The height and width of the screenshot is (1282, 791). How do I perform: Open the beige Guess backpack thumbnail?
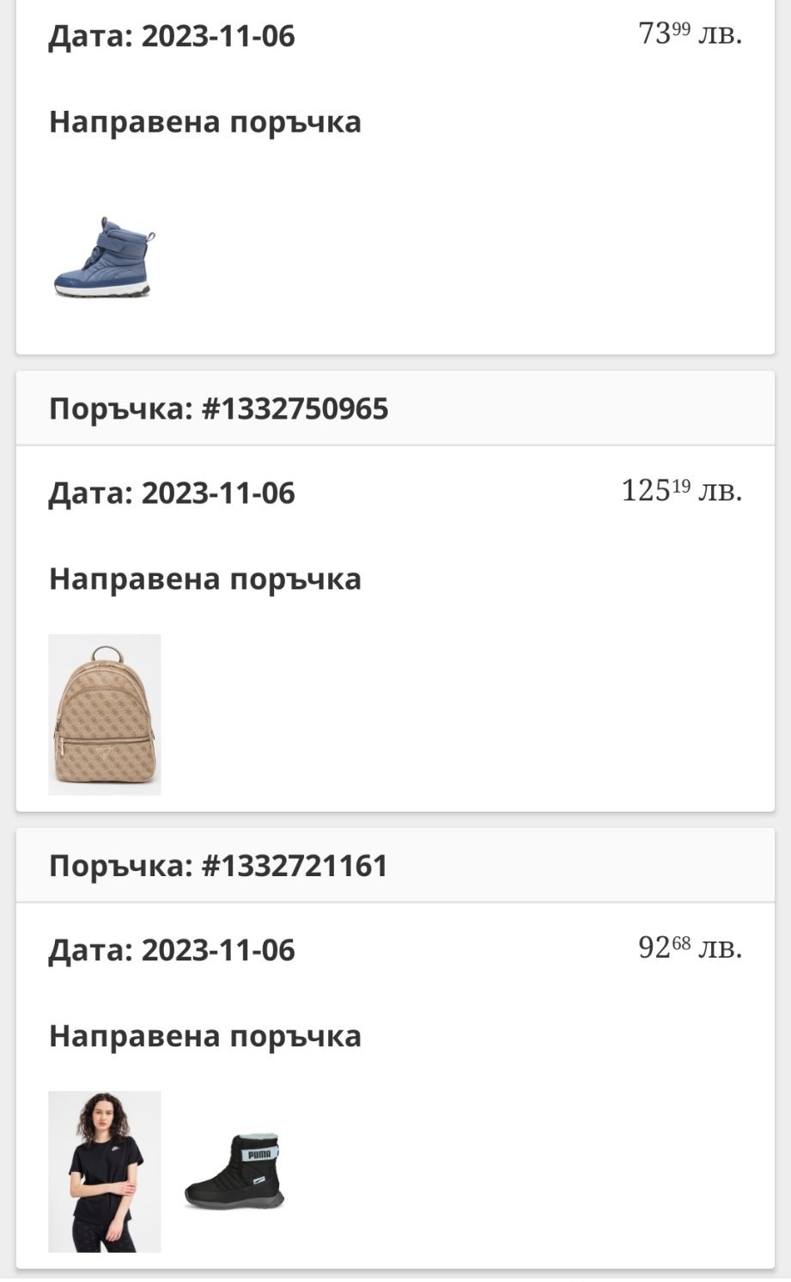click(104, 714)
